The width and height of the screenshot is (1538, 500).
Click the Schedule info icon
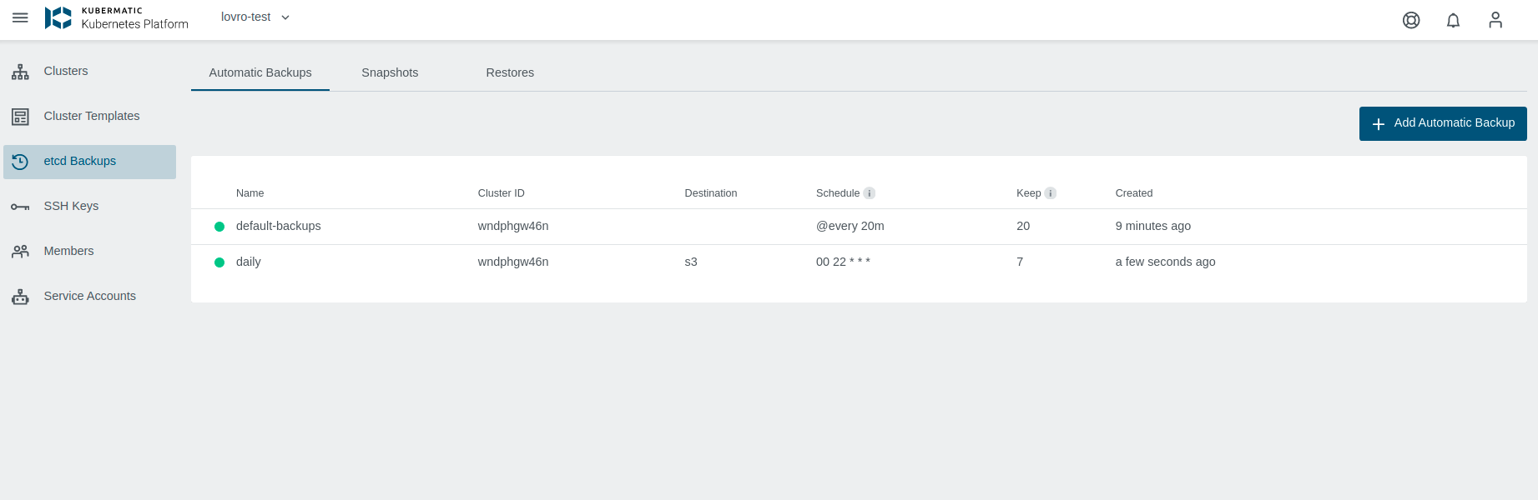[x=870, y=193]
